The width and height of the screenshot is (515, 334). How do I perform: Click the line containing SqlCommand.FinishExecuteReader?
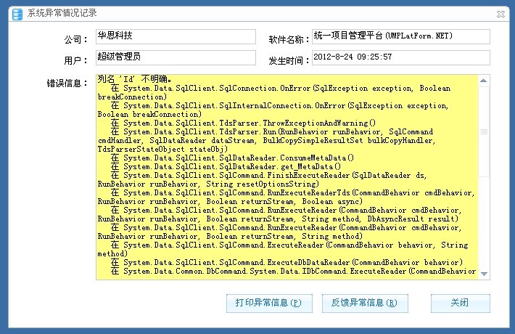(x=268, y=175)
